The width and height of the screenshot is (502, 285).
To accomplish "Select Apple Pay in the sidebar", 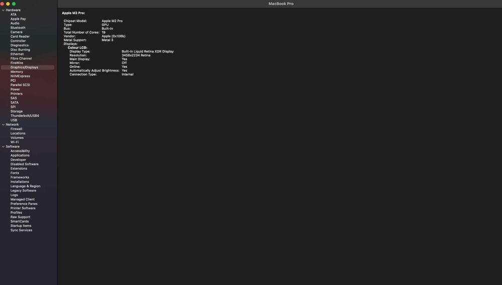I will pyautogui.click(x=18, y=19).
